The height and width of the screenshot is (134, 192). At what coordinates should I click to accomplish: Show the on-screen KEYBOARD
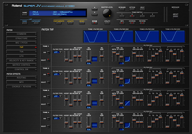point(122,9)
